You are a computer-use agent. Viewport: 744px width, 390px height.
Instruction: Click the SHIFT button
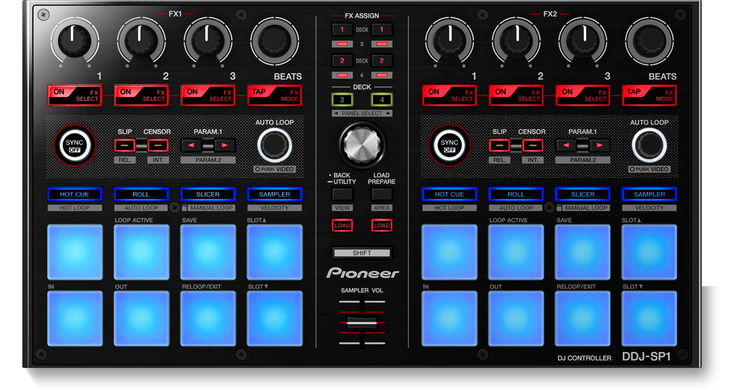pos(362,253)
